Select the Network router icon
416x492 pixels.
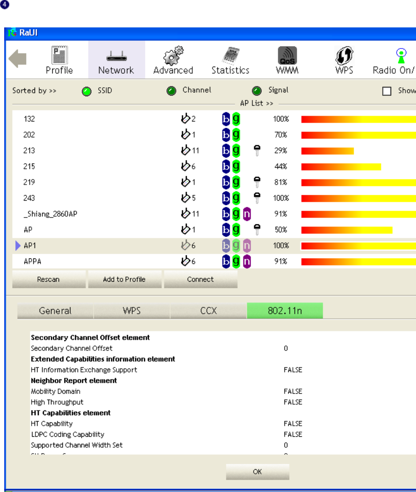pyautogui.click(x=116, y=56)
